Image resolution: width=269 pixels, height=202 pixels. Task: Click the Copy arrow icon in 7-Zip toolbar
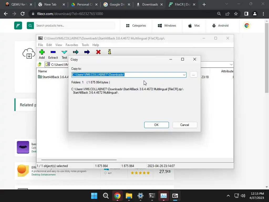76,52
